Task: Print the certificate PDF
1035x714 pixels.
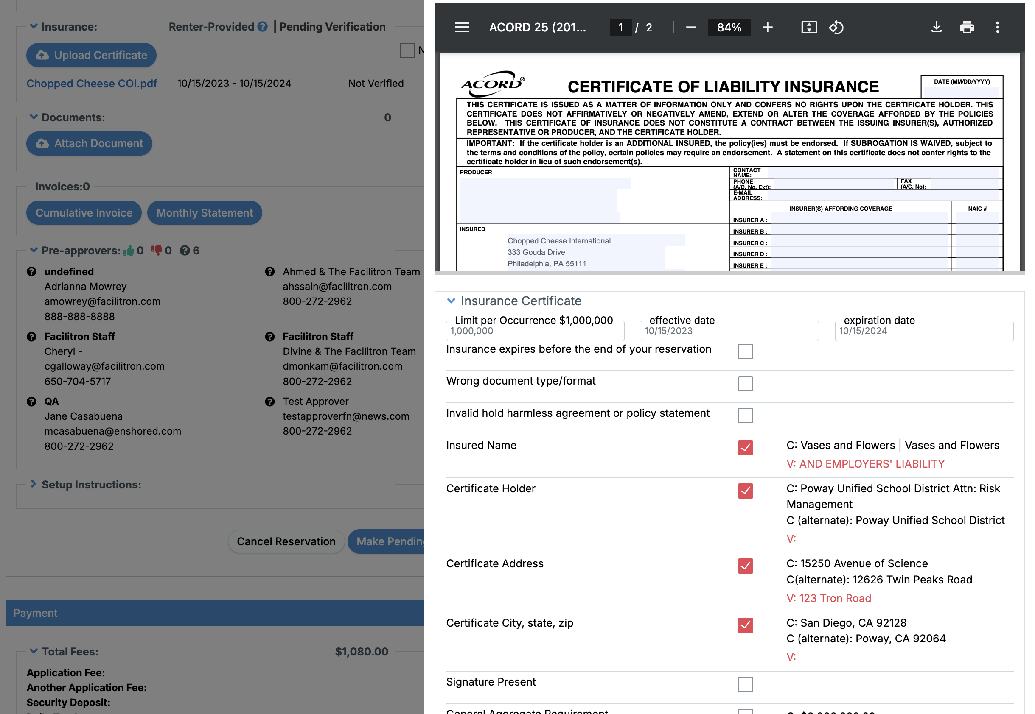Action: point(967,27)
